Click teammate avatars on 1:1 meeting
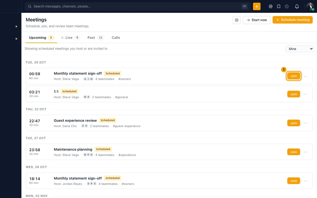The image size is (317, 198). 86,97
